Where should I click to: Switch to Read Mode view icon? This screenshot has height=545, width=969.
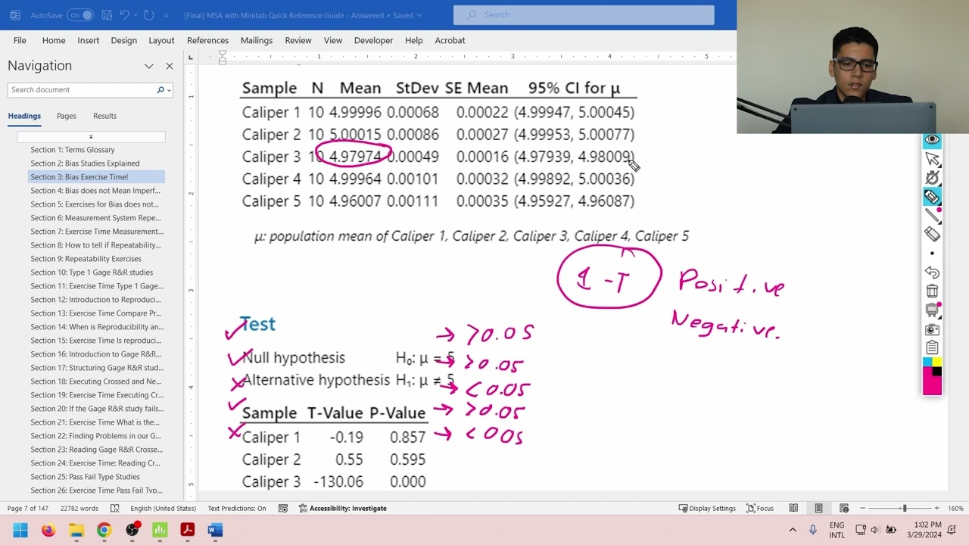click(793, 509)
